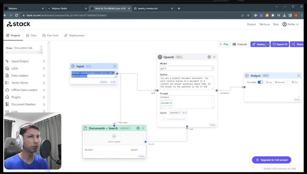
Task: Download output with Download button
Action: pos(280,82)
